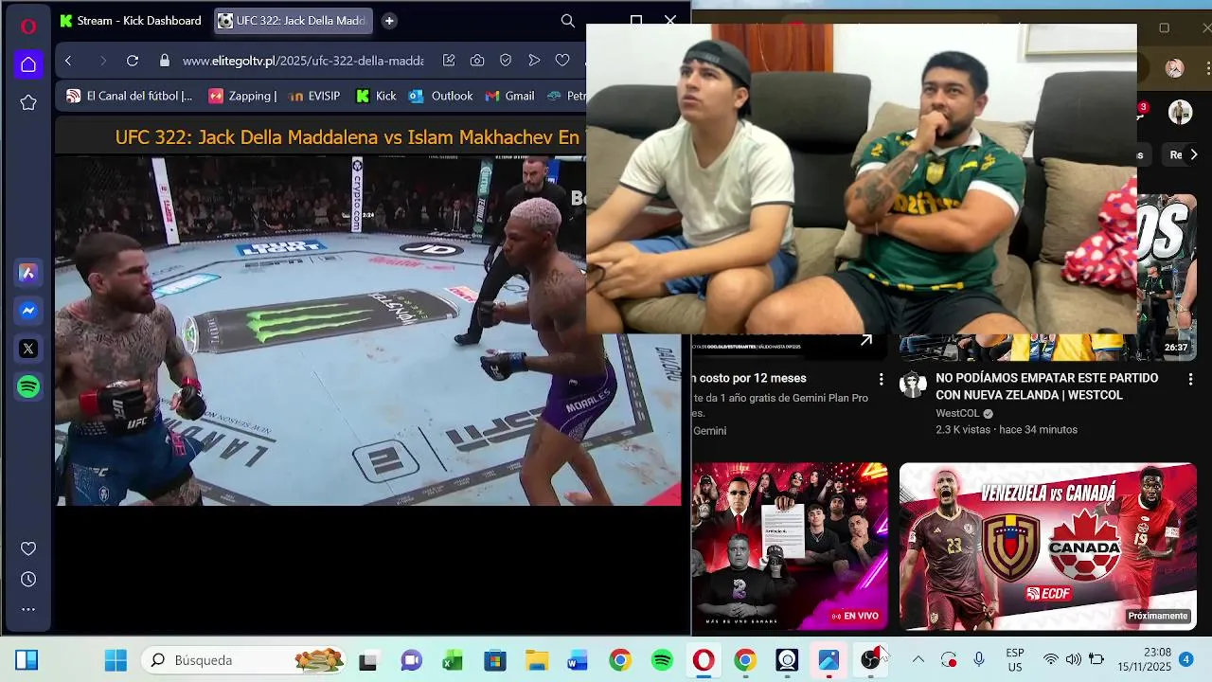Open El Canal del fútbol bookmark
This screenshot has width=1212, height=682.
click(x=130, y=96)
